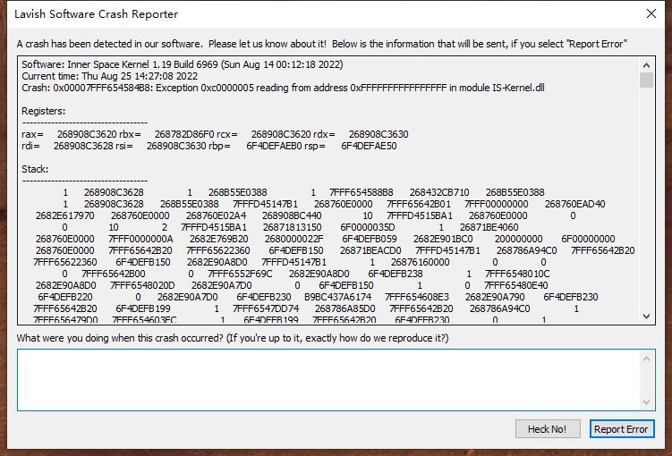Click stack value 7FFF6552F69C

coord(240,274)
